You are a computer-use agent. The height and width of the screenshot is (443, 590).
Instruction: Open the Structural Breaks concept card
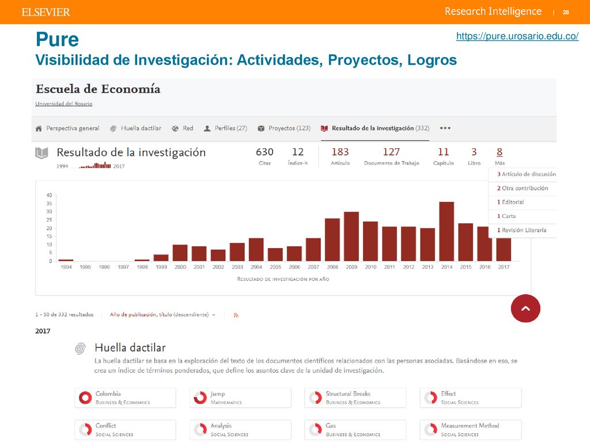(x=355, y=398)
